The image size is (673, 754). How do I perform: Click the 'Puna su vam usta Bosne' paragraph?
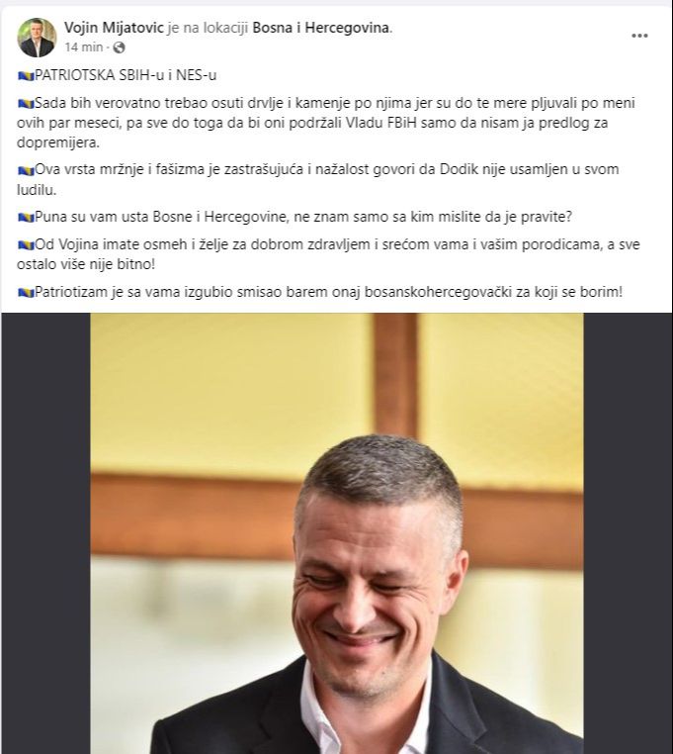click(x=294, y=217)
